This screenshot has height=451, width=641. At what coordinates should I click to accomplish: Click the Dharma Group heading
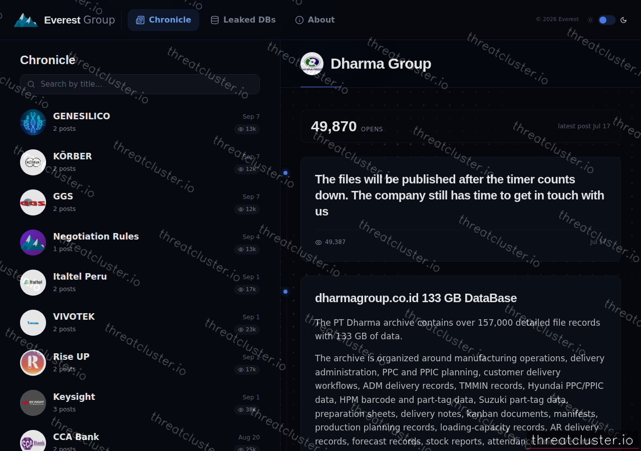[381, 64]
